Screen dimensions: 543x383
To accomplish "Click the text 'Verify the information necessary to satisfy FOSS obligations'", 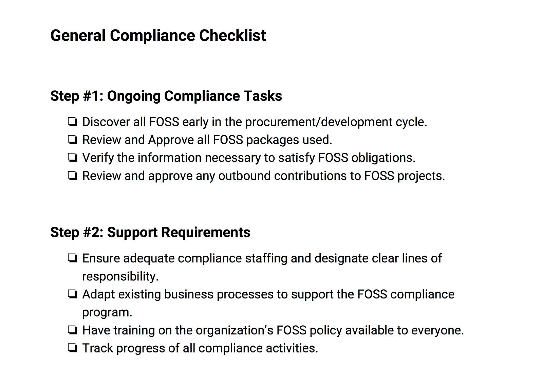I will click(249, 158).
